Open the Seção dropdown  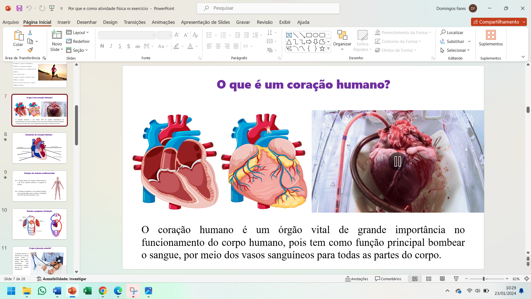click(x=77, y=50)
